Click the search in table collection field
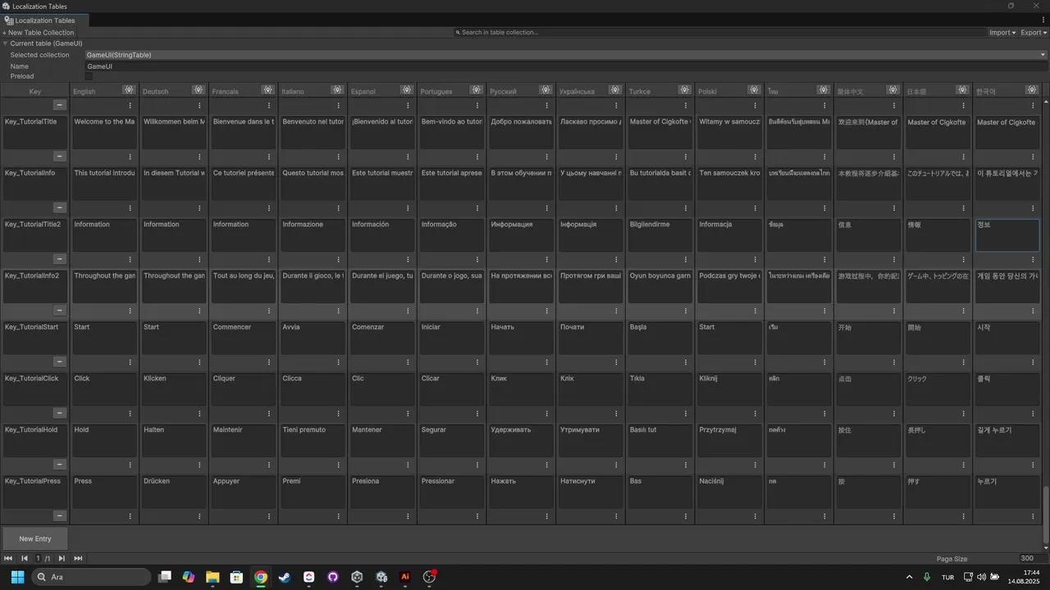Viewport: 1050px width, 590px height. (720, 33)
